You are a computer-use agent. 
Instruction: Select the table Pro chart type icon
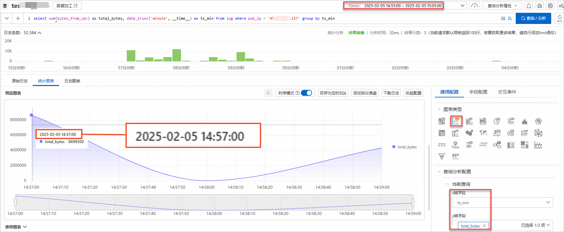point(442,121)
